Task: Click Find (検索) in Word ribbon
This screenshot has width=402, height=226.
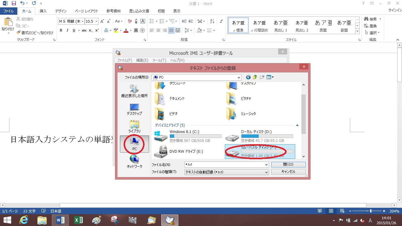Action: [x=371, y=19]
